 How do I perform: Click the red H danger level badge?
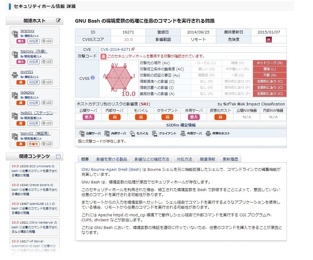[269, 40]
